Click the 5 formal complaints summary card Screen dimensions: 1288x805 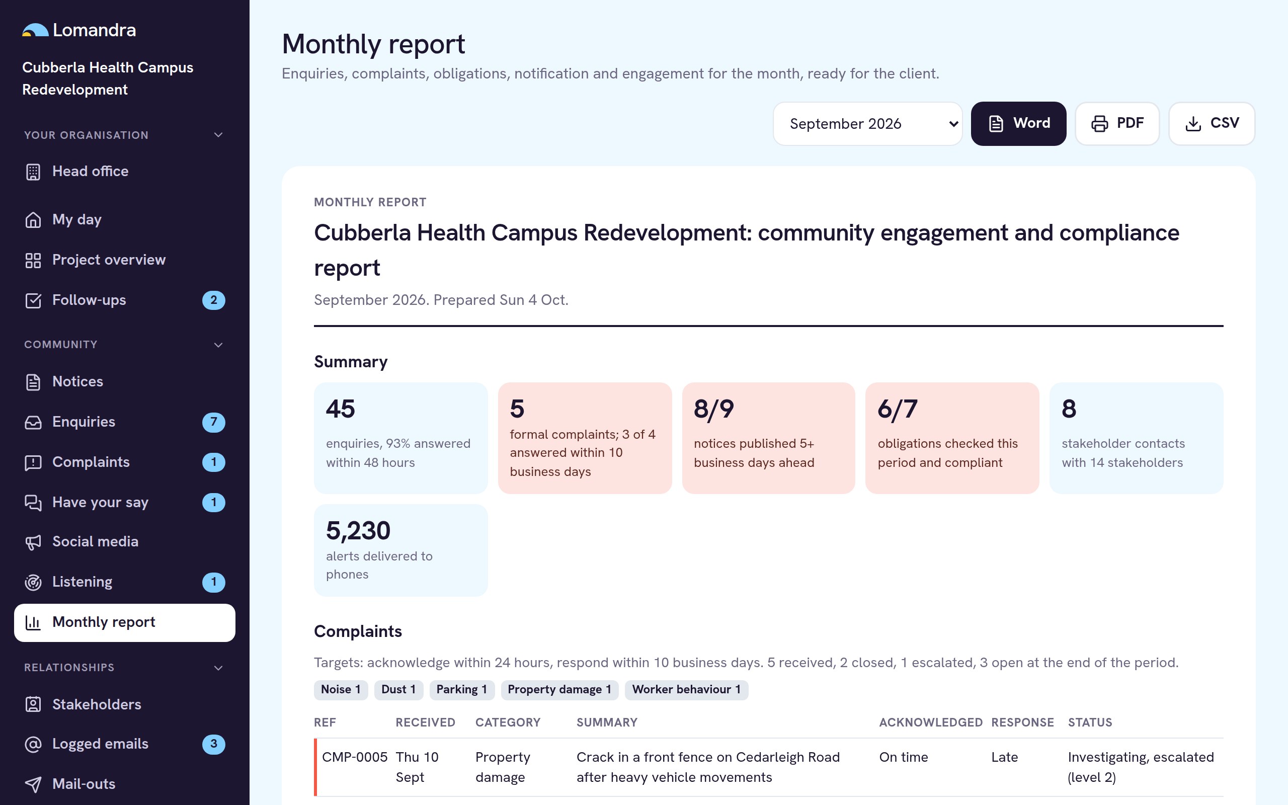tap(585, 438)
